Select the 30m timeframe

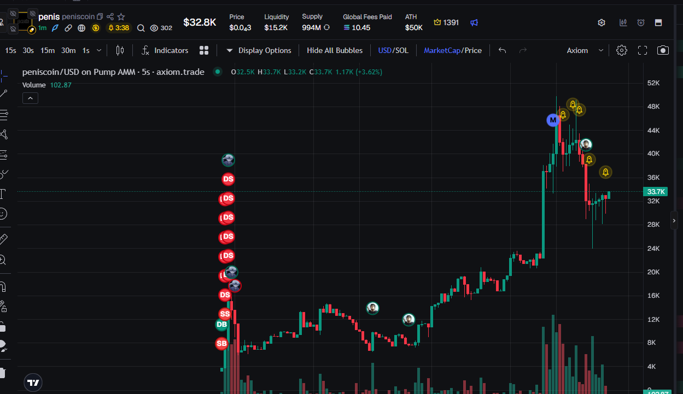tap(68, 50)
